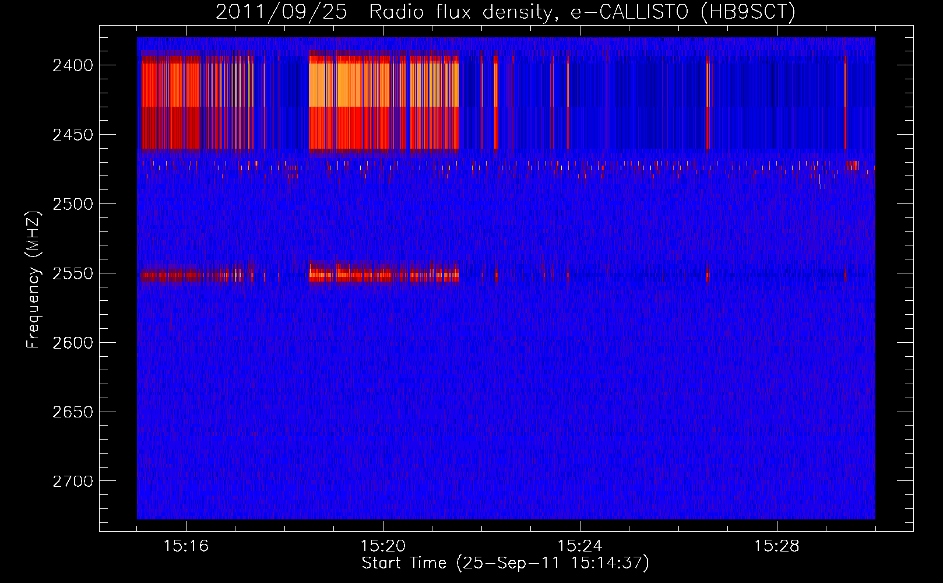Click the 2600 frequency tick label
Viewport: 943px width, 583px height.
[73, 343]
